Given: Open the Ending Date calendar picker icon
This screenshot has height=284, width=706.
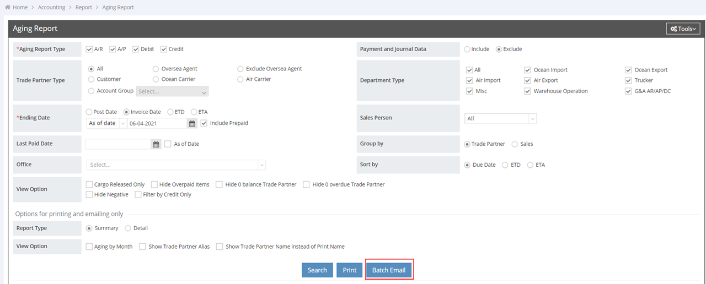Looking at the screenshot, I should click(192, 124).
